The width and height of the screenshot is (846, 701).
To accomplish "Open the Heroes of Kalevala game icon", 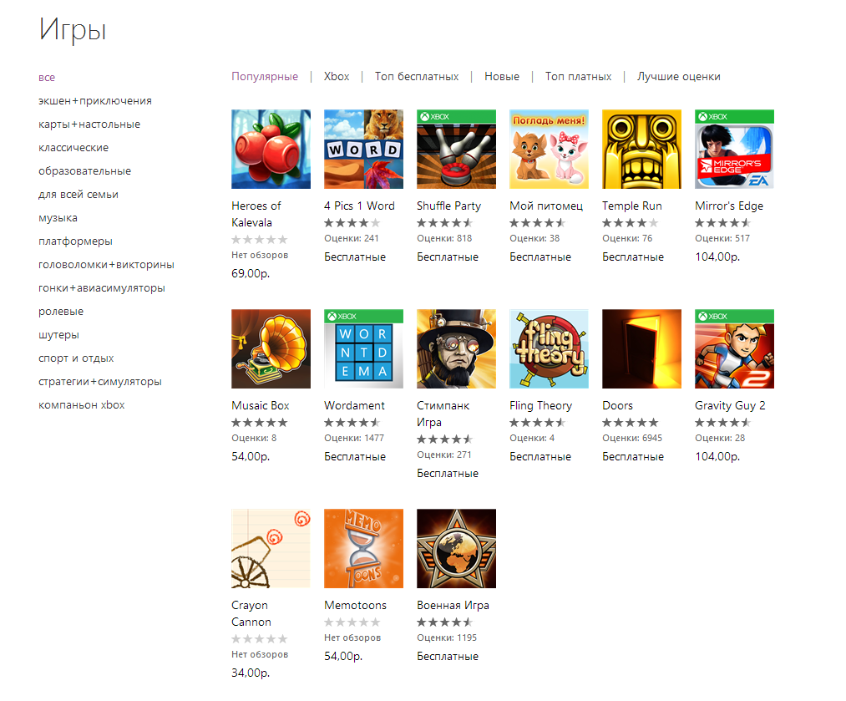I will coord(271,149).
